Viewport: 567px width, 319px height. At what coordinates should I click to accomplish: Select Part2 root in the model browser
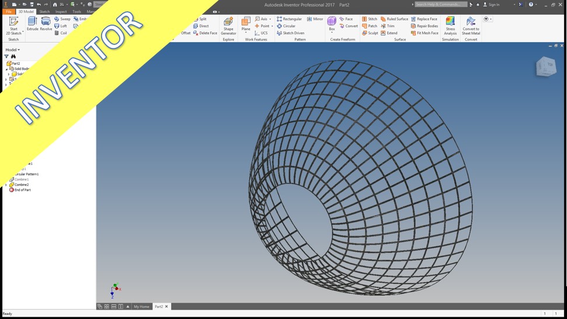(13, 63)
